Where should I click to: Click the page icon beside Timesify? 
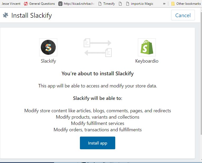(x=100, y=4)
